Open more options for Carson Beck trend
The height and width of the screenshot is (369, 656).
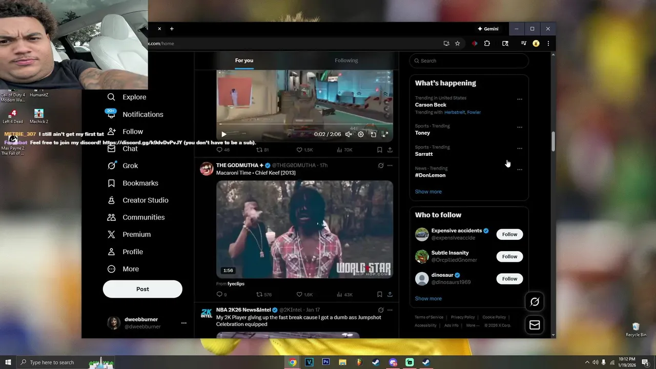pos(520,99)
